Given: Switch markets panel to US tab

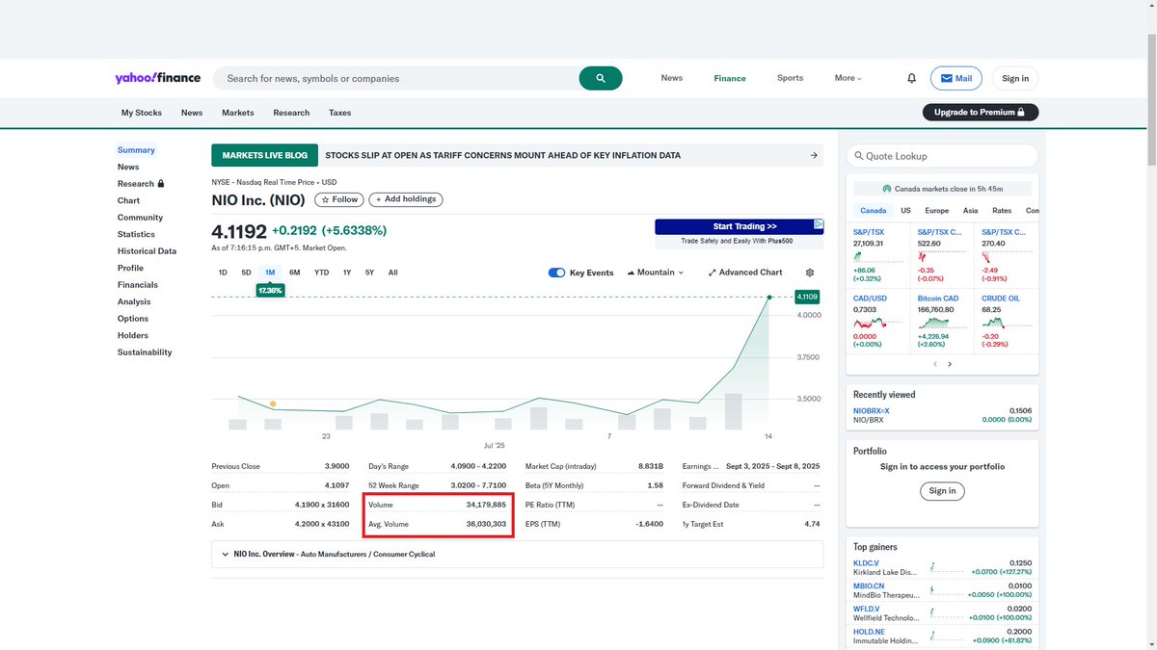Looking at the screenshot, I should [905, 210].
